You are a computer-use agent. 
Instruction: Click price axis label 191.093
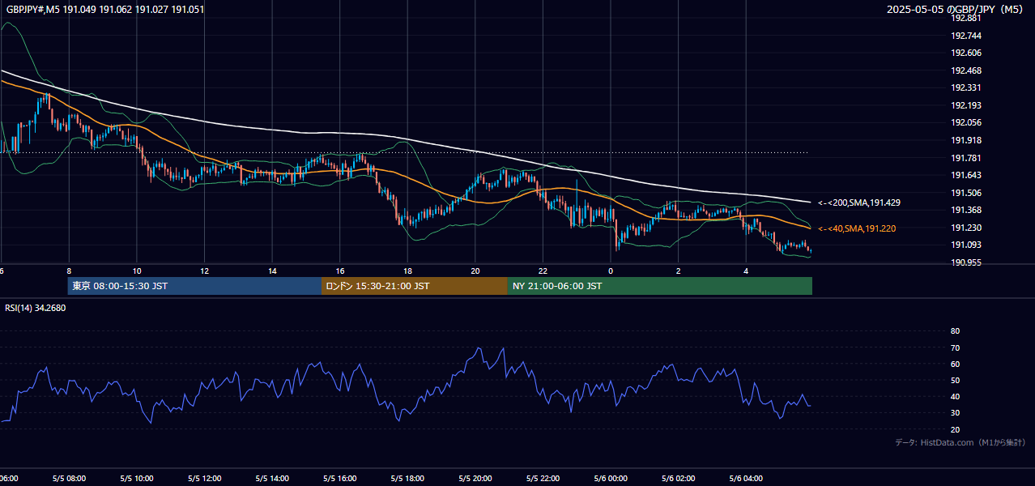[x=967, y=245]
